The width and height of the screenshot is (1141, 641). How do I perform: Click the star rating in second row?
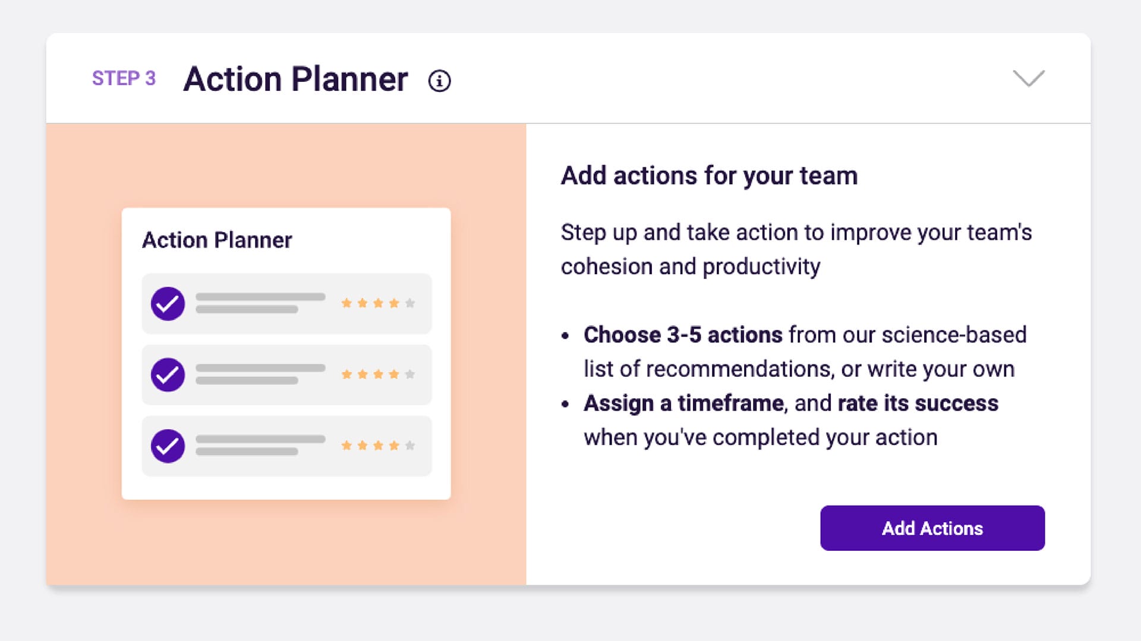point(378,375)
